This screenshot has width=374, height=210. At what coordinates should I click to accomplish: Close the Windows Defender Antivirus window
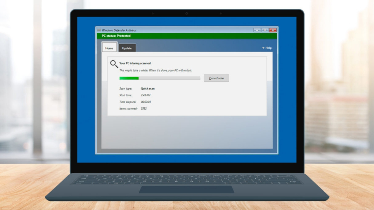click(x=273, y=30)
